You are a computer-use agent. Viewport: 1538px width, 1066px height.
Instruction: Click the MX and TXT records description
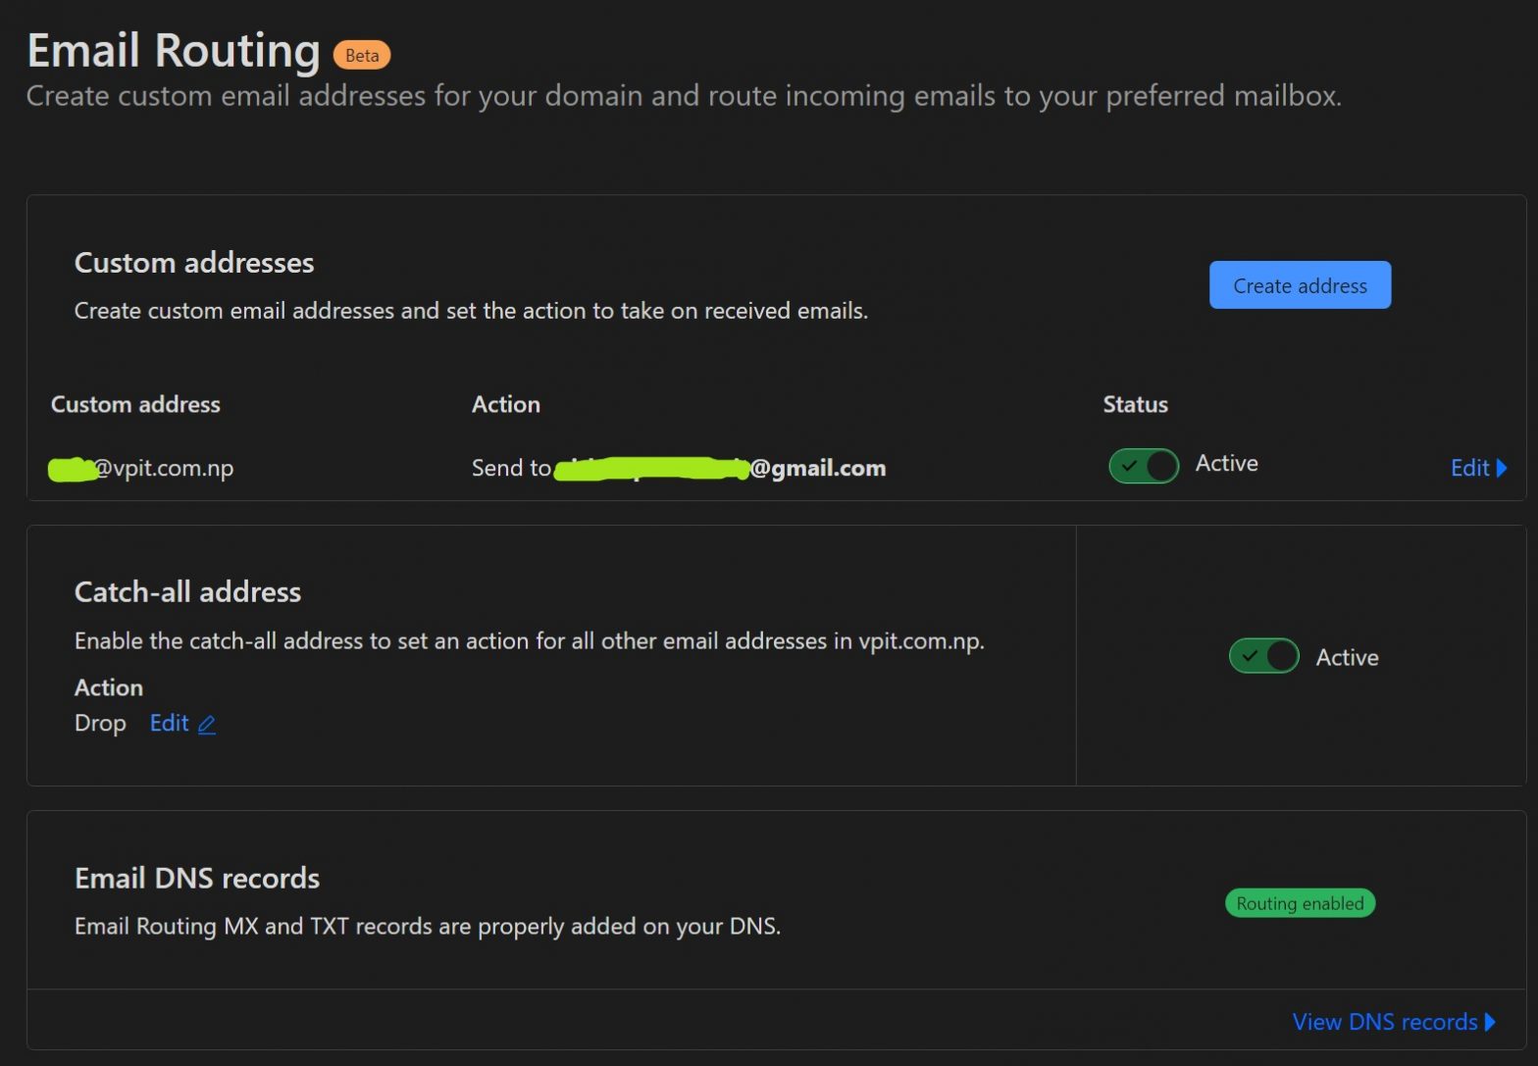tap(428, 926)
